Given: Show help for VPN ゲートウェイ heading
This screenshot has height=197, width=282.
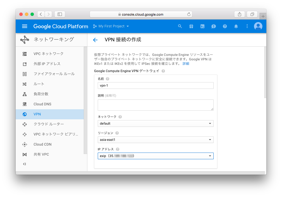Looking at the screenshot, I should (163, 71).
